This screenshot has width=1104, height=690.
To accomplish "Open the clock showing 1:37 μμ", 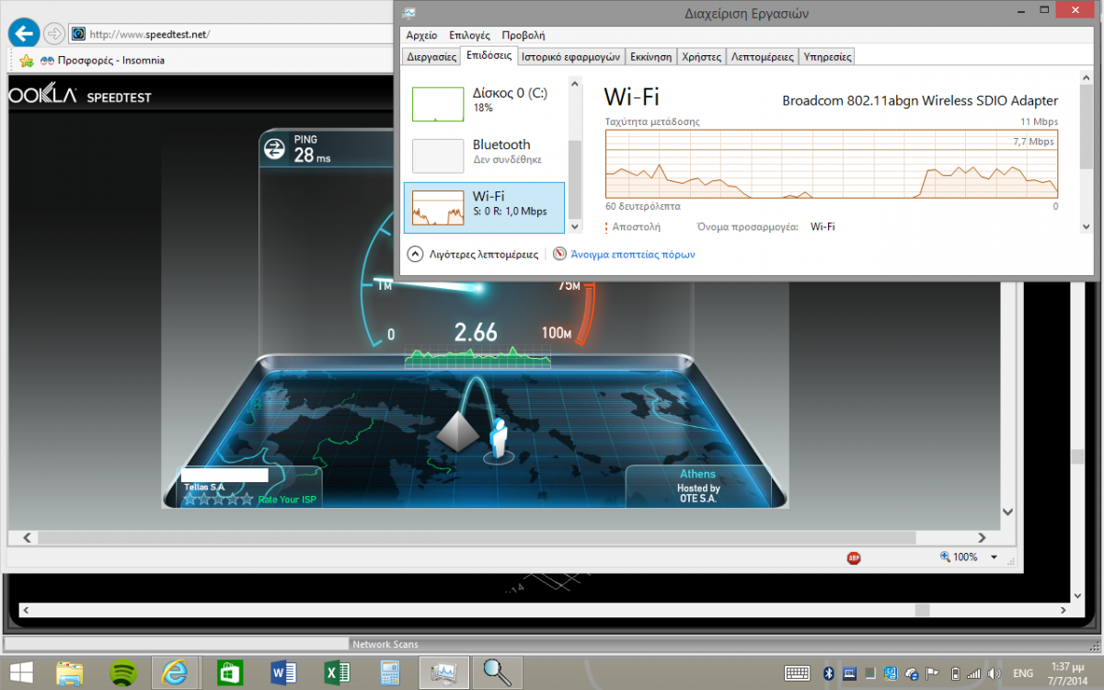I will click(x=1066, y=673).
